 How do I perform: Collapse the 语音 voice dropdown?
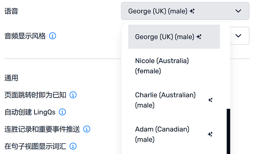[185, 11]
